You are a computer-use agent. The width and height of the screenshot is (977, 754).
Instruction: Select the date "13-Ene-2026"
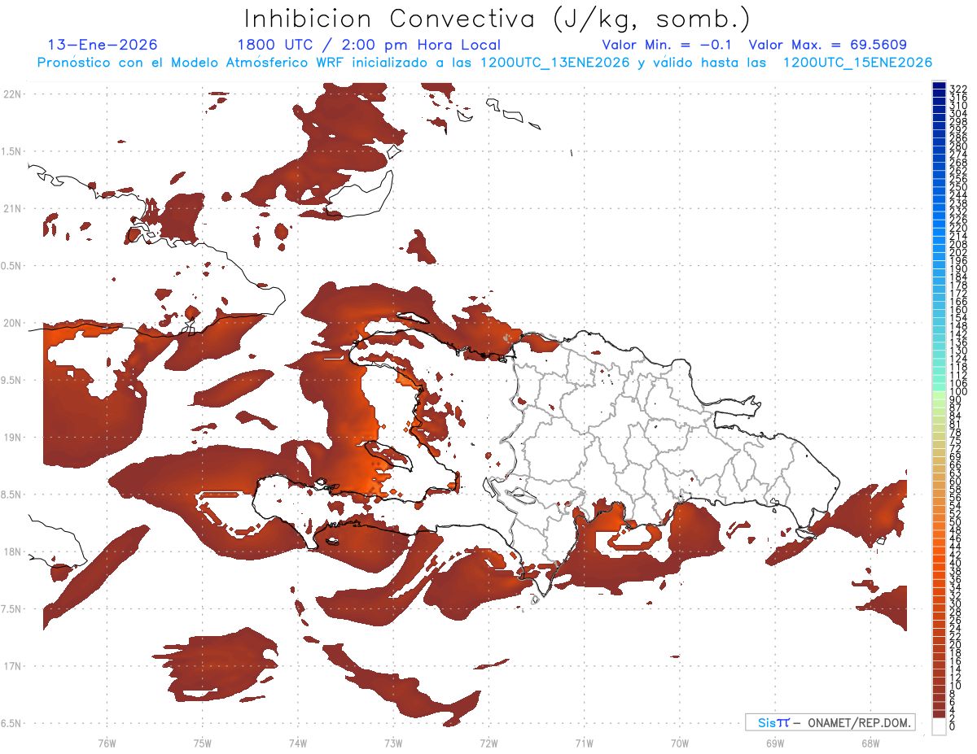[103, 45]
